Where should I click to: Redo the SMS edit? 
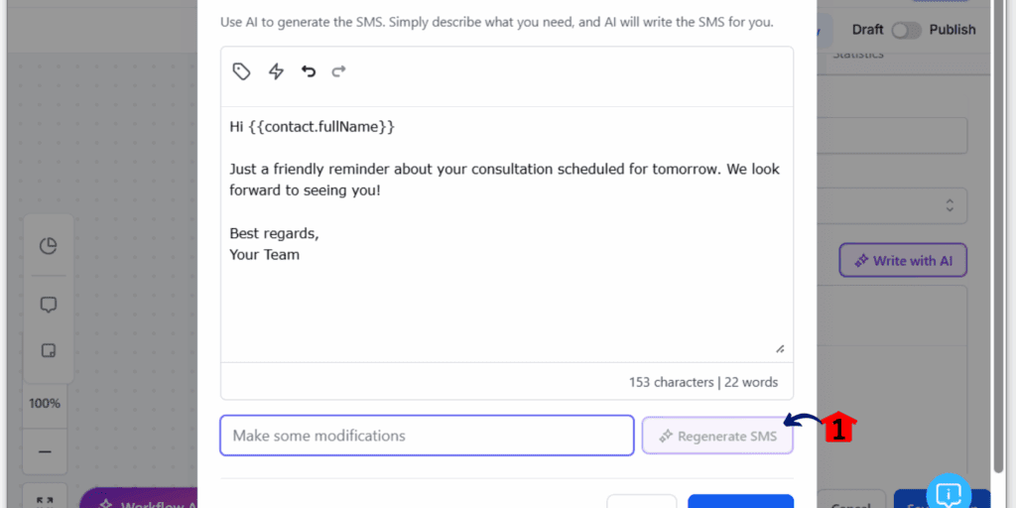pyautogui.click(x=339, y=71)
